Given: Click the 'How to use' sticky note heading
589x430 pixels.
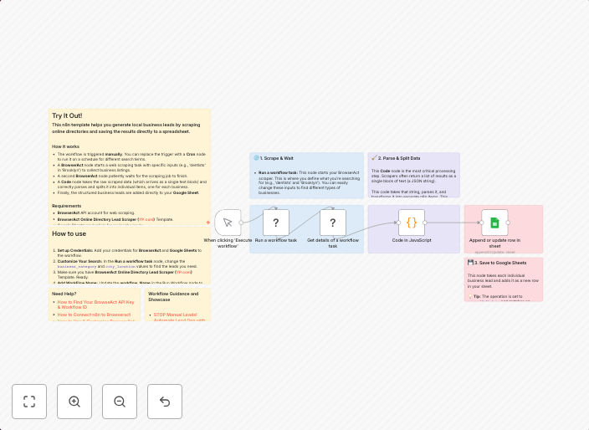Looking at the screenshot, I should 69,234.
